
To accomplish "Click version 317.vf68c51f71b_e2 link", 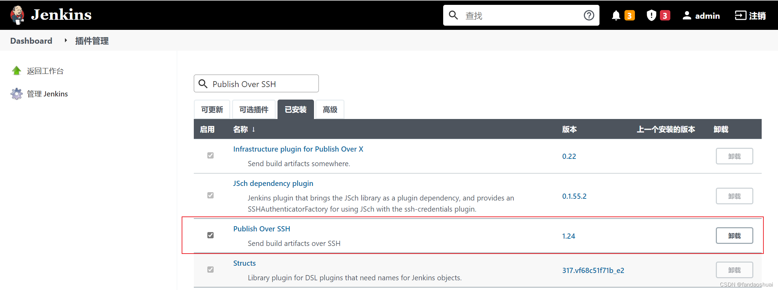I will pyautogui.click(x=593, y=271).
